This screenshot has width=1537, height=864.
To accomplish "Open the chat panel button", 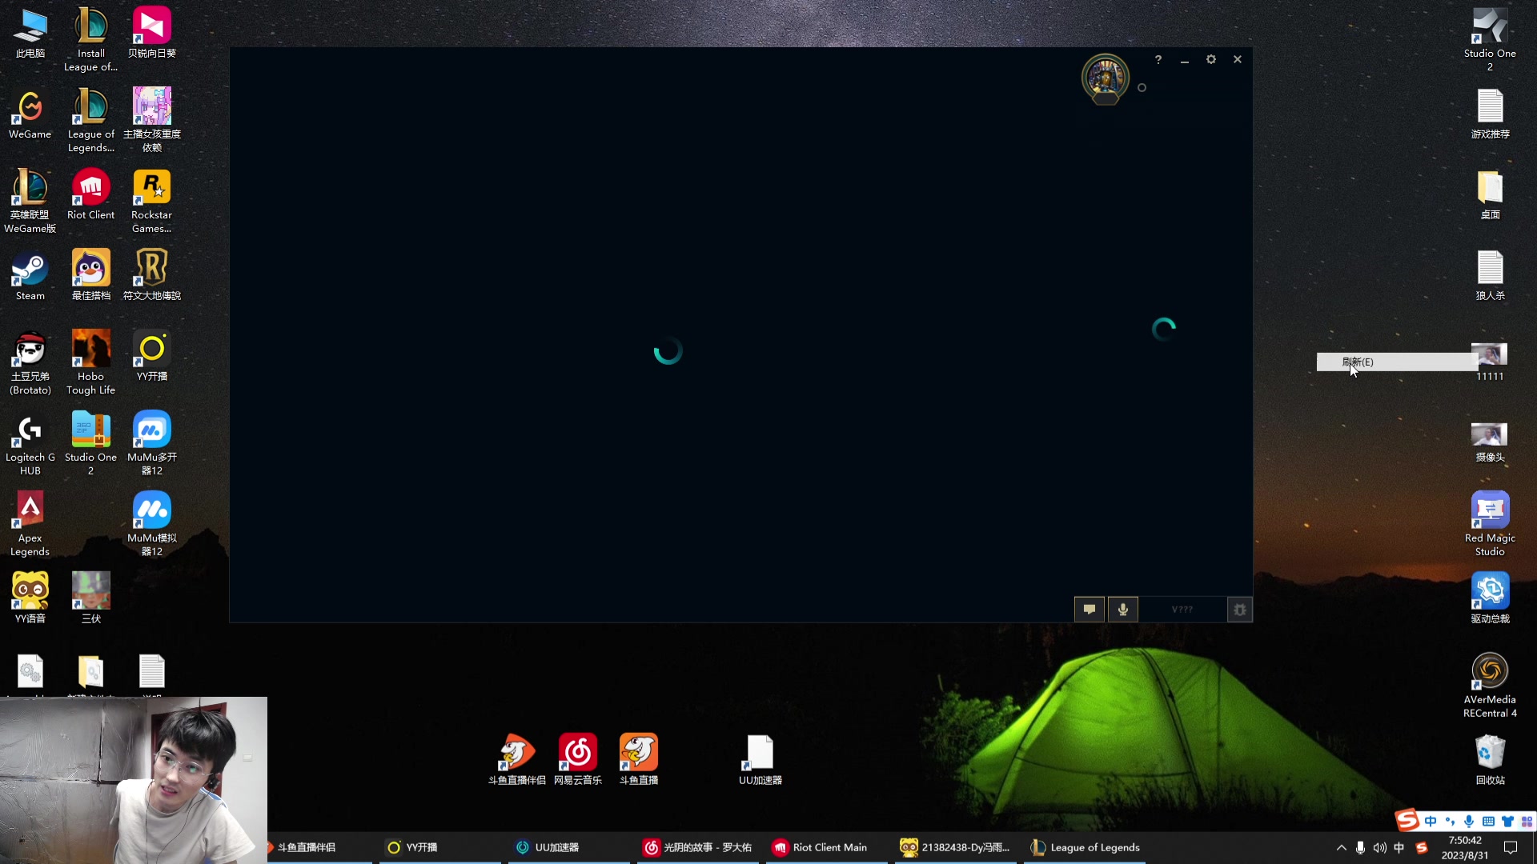I will tap(1089, 610).
